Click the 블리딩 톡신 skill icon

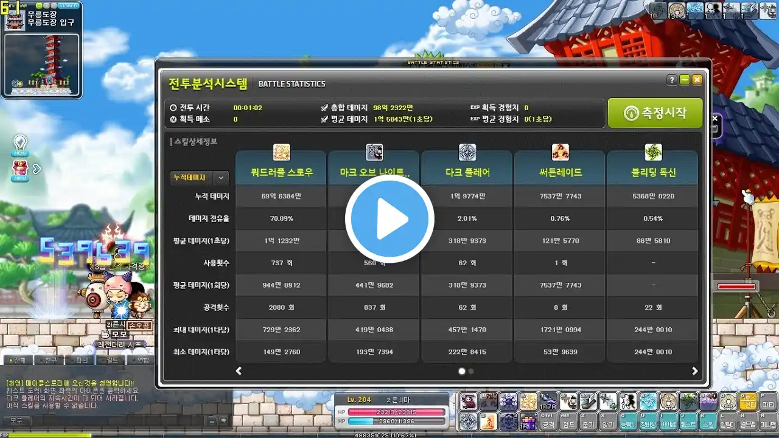point(653,152)
